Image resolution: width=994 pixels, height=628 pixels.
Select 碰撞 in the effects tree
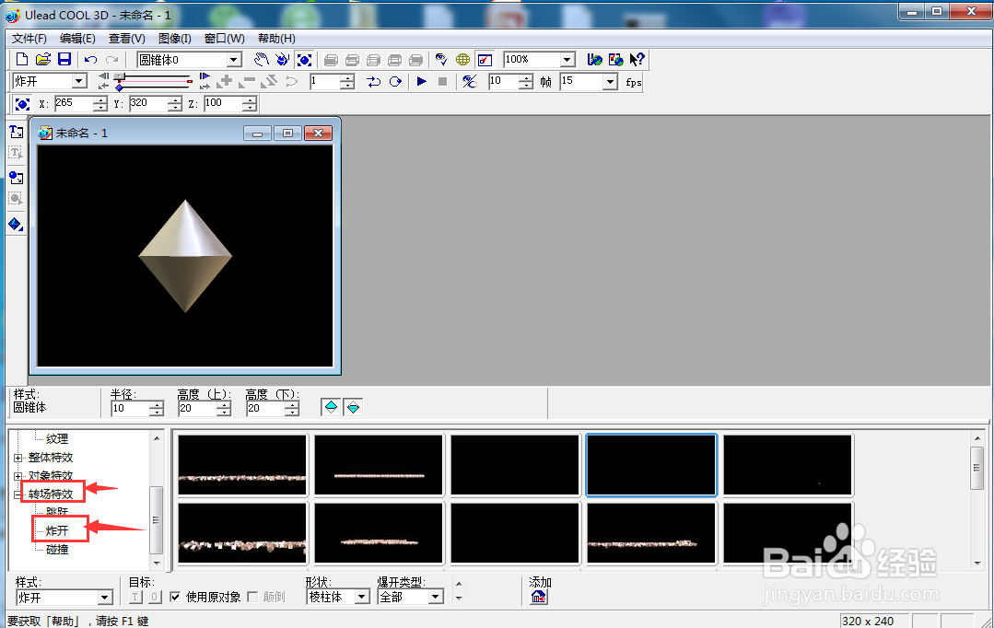[x=57, y=550]
